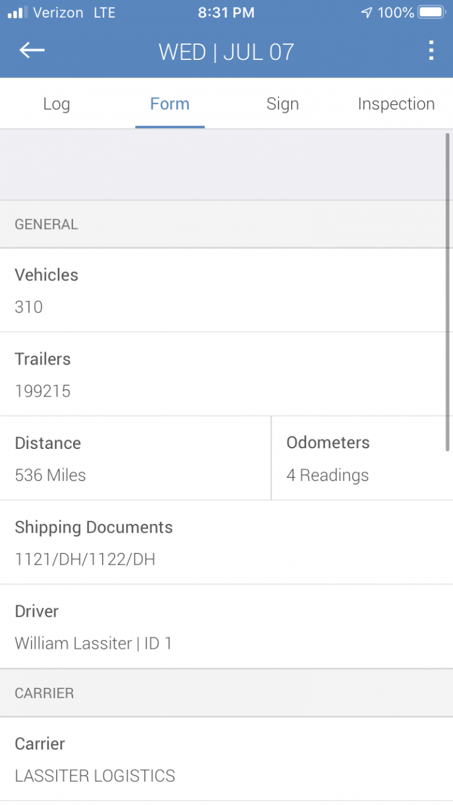Image resolution: width=453 pixels, height=807 pixels.
Task: Open the three-dot overflow menu
Action: point(431,50)
